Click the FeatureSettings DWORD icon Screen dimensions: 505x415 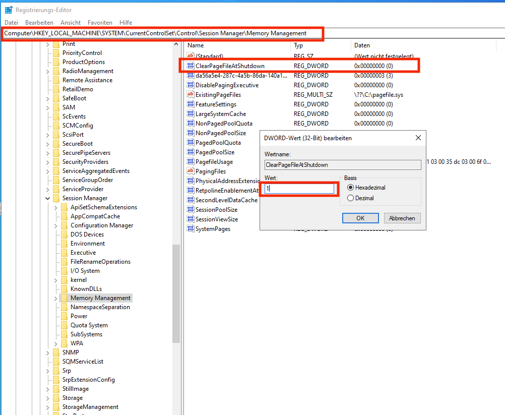point(191,104)
